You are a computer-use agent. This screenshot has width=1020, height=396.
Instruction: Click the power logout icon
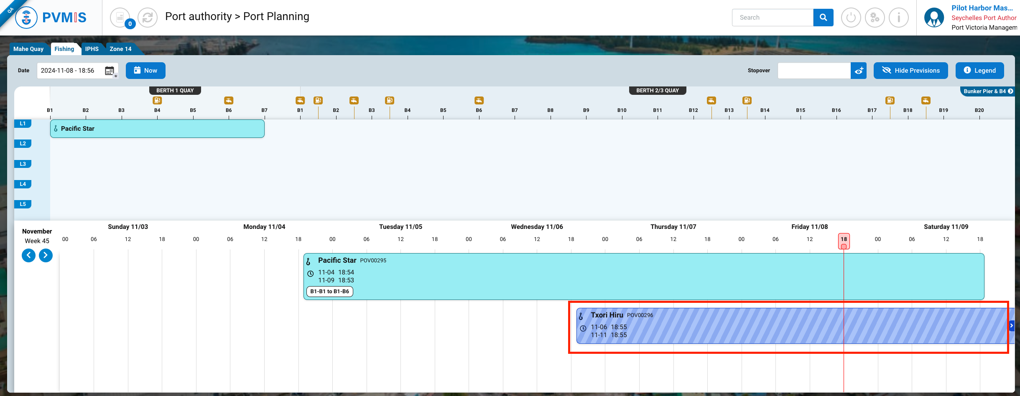[851, 18]
